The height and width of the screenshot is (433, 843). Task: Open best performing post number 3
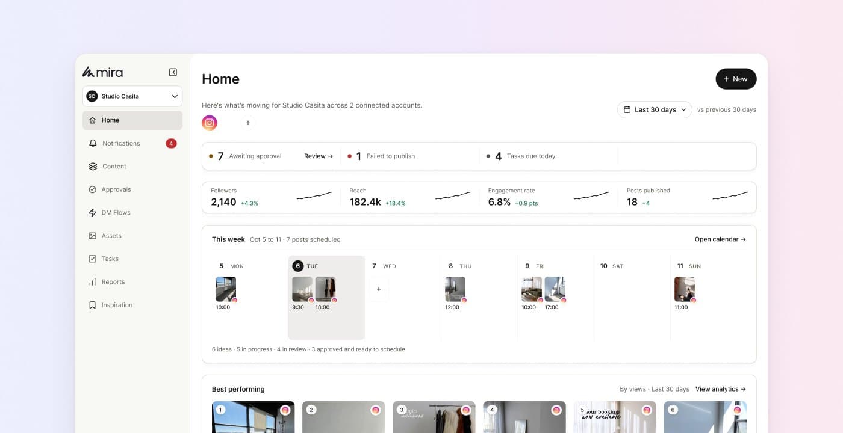coord(434,417)
